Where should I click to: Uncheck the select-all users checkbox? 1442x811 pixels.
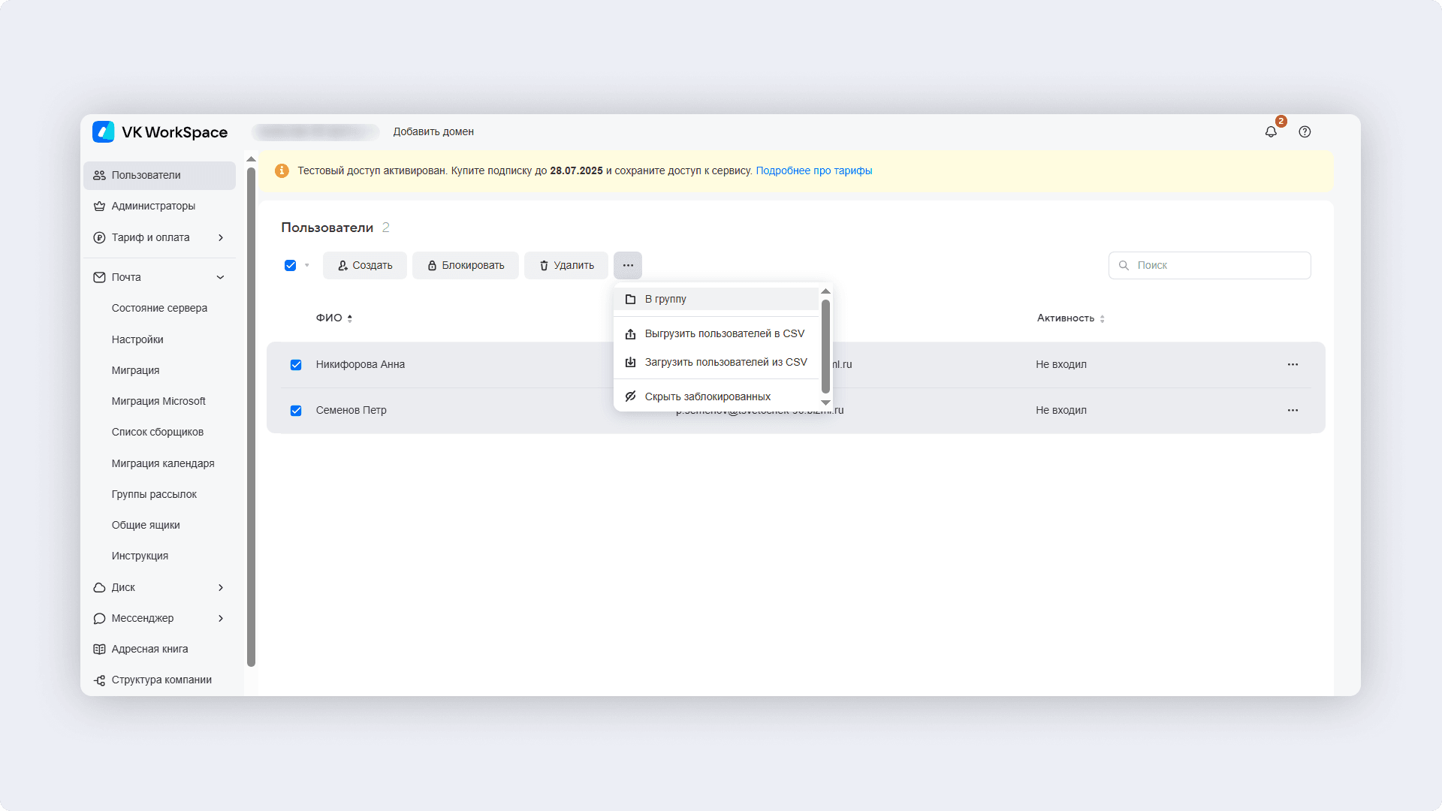click(x=290, y=265)
